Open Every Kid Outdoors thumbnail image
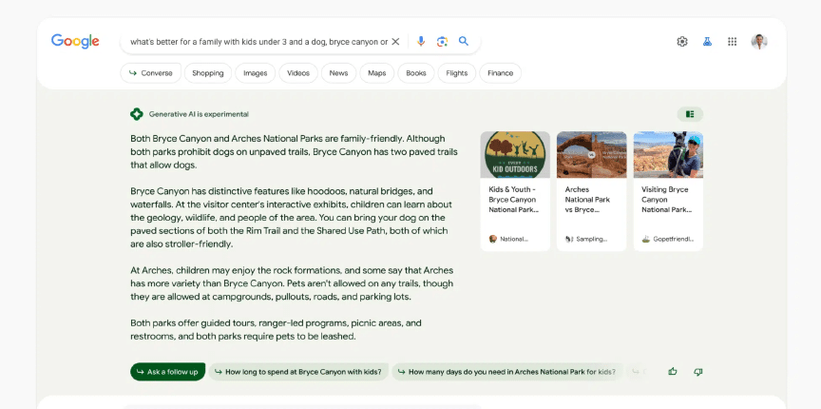The width and height of the screenshot is (821, 409). [x=515, y=155]
